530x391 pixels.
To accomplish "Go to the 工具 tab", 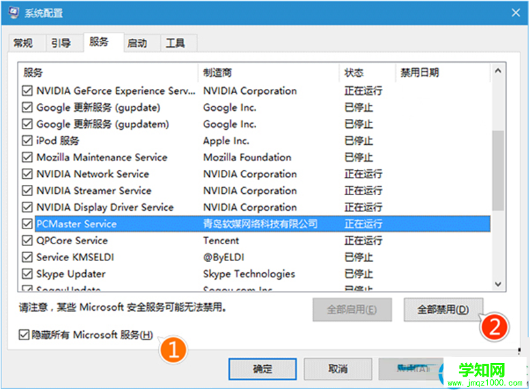I will pos(175,44).
